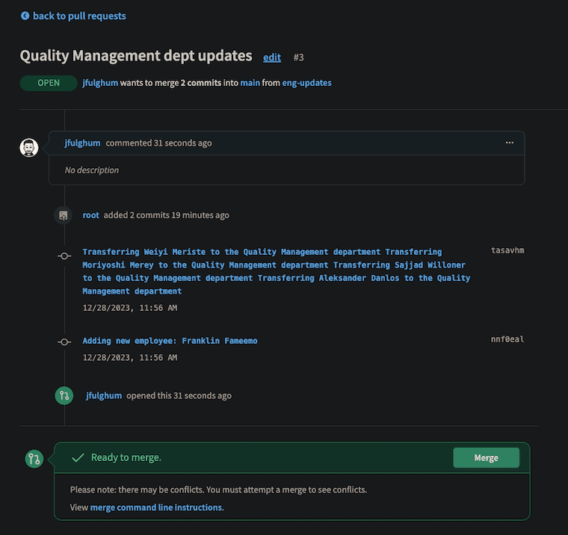This screenshot has width=568, height=535.
Task: Click the OPEN status badge
Action: (49, 83)
